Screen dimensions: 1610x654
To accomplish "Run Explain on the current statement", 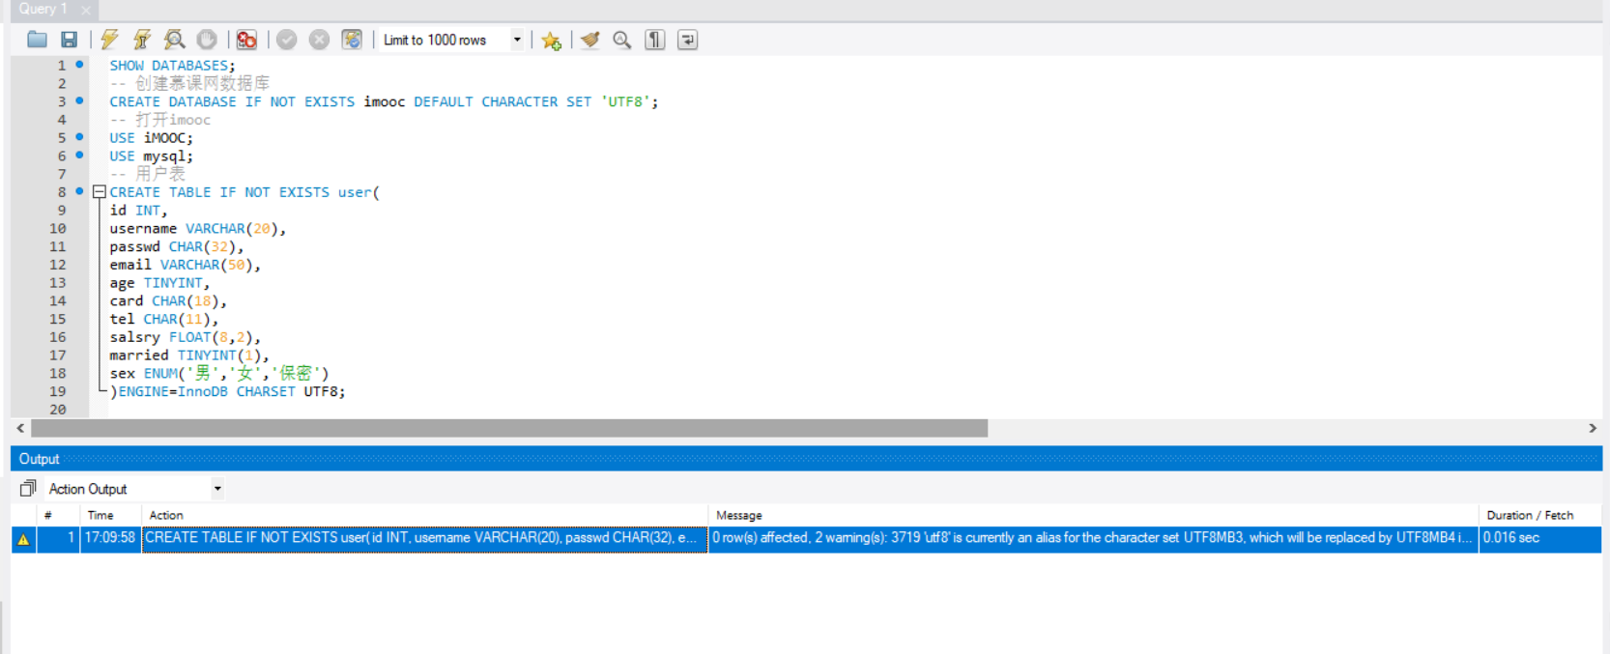I will 174,40.
